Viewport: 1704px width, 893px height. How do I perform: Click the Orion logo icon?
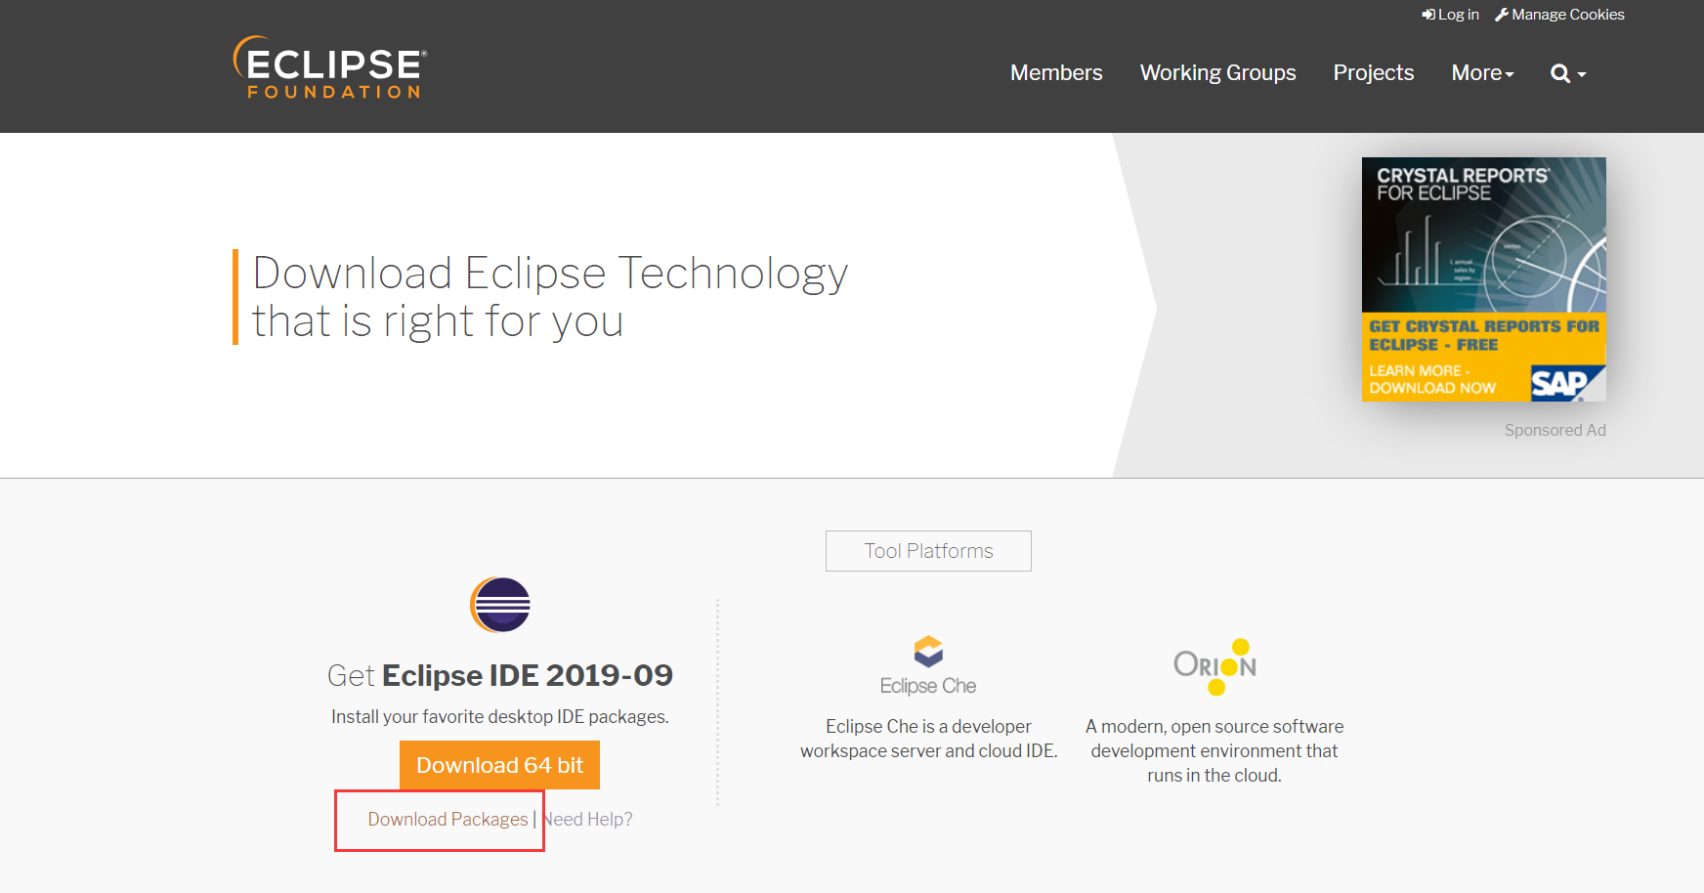coord(1214,664)
